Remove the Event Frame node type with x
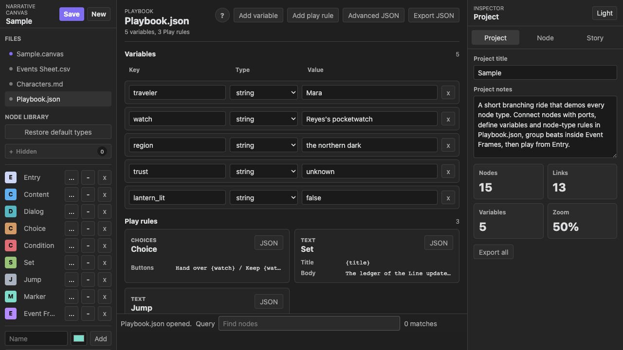 click(105, 314)
